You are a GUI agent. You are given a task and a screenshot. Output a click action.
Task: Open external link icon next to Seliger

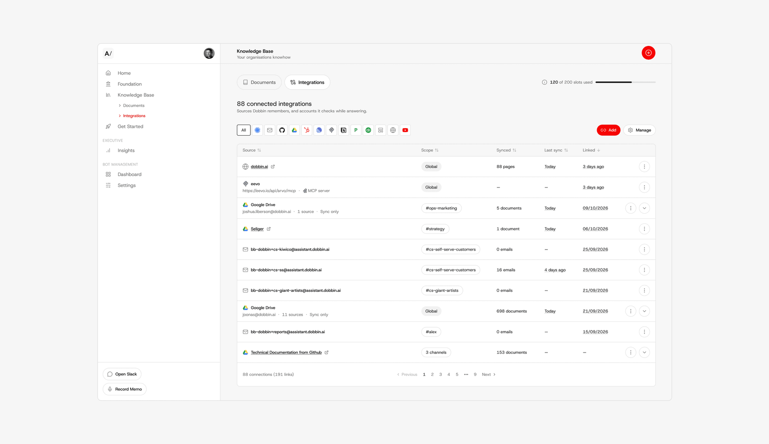pos(269,229)
